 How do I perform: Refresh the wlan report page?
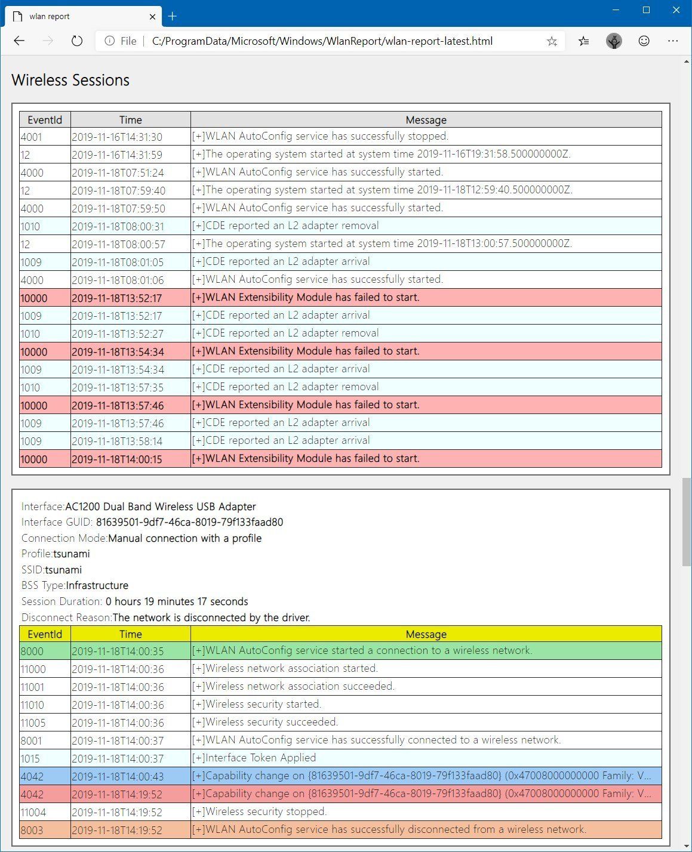pos(76,41)
